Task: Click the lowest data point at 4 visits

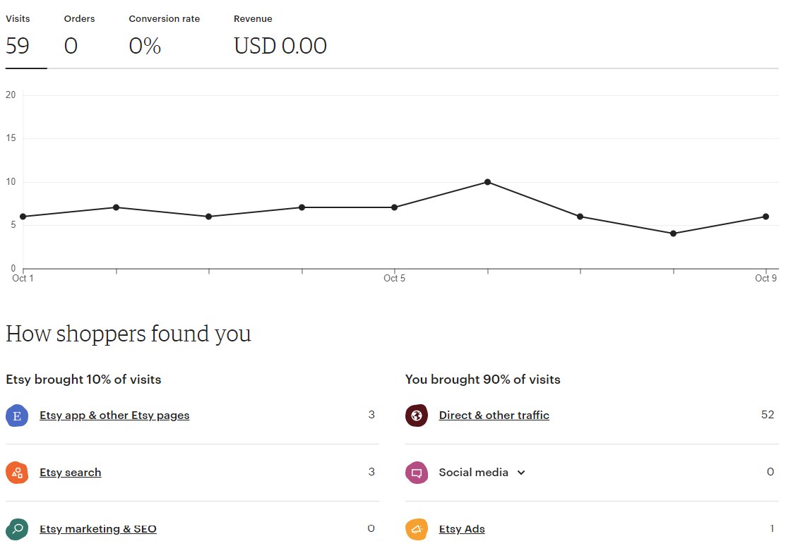Action: 673,233
